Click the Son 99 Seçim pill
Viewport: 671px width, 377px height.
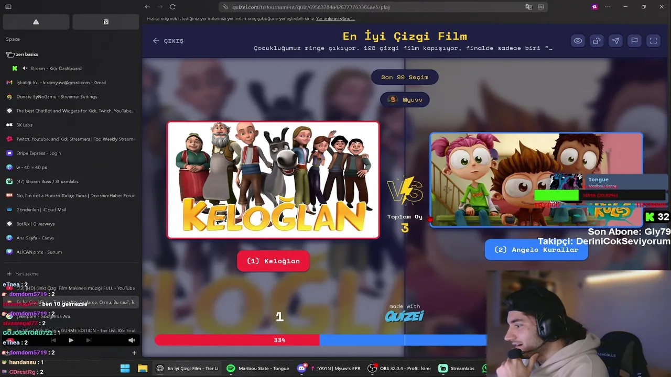(405, 77)
